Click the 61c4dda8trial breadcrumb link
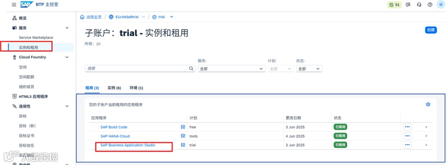 [x=127, y=17]
